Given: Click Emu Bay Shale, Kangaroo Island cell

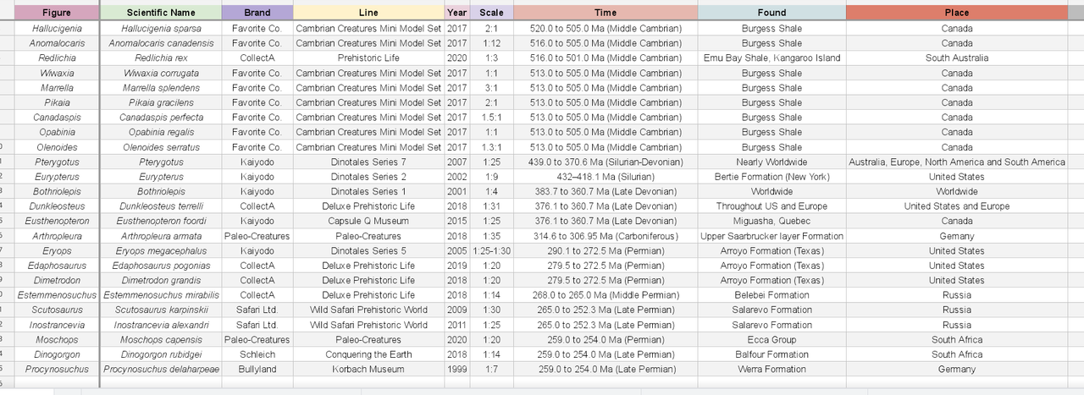Looking at the screenshot, I should point(772,58).
